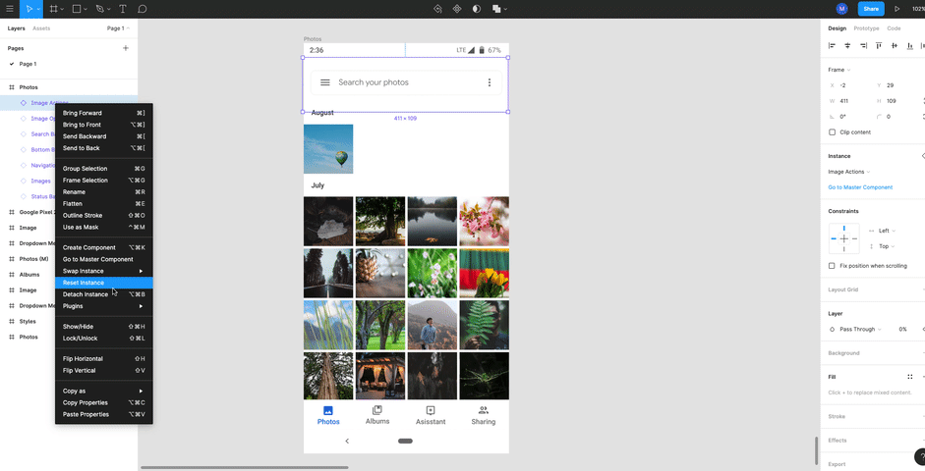Screen dimensions: 925x471
Task: Select the Comment tool
Action: pos(143,9)
